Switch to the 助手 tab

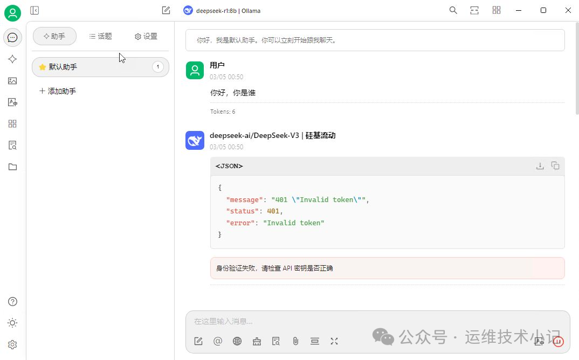(x=54, y=36)
